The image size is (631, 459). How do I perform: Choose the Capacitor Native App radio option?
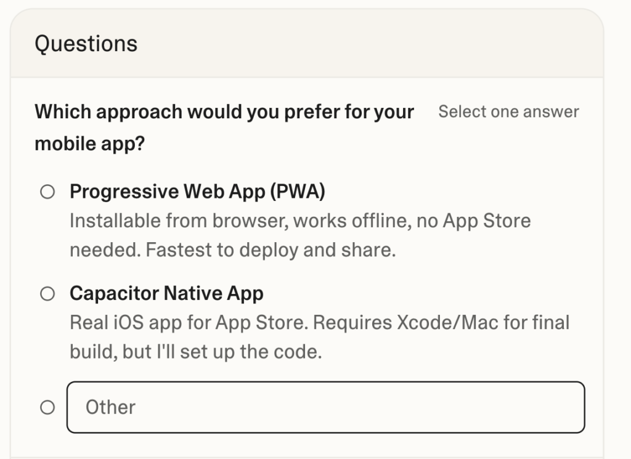coord(47,294)
